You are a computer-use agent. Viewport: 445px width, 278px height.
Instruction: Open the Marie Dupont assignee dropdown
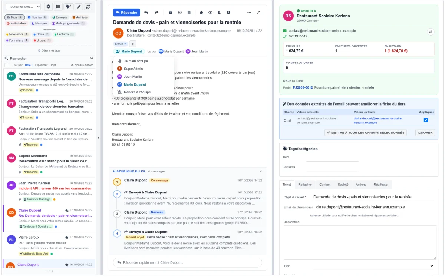coord(129,52)
